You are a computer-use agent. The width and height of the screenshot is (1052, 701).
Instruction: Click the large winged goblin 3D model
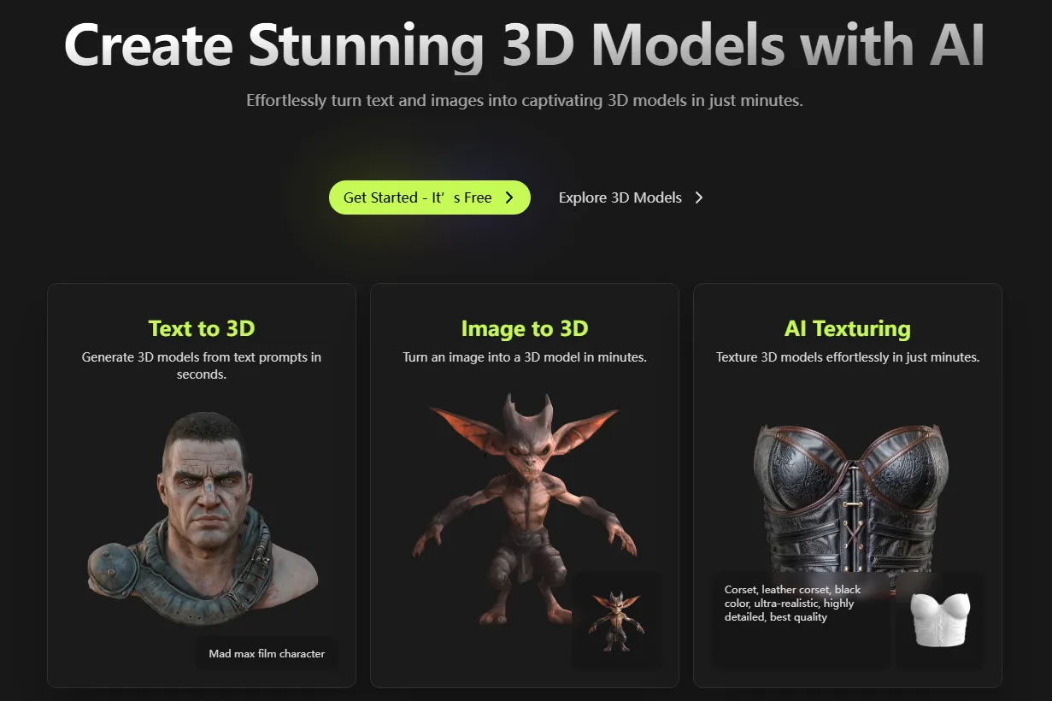point(524,509)
